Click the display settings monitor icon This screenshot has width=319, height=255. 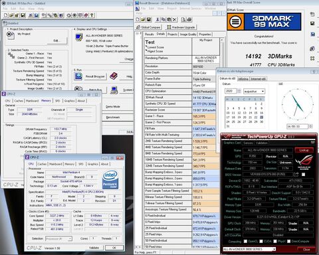(x=79, y=37)
